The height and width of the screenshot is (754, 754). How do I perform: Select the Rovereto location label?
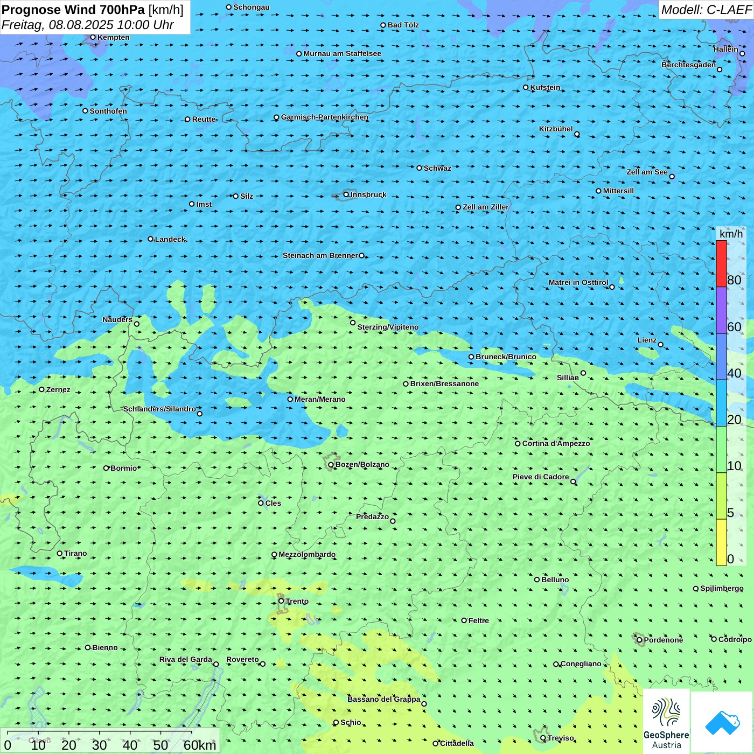[x=242, y=659]
